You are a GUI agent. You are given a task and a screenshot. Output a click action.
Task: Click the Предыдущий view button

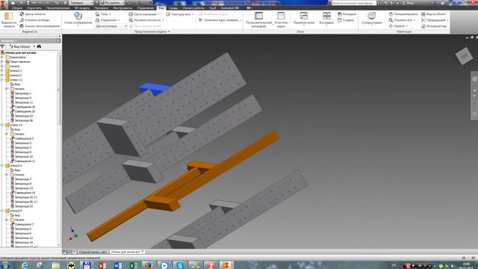click(435, 20)
